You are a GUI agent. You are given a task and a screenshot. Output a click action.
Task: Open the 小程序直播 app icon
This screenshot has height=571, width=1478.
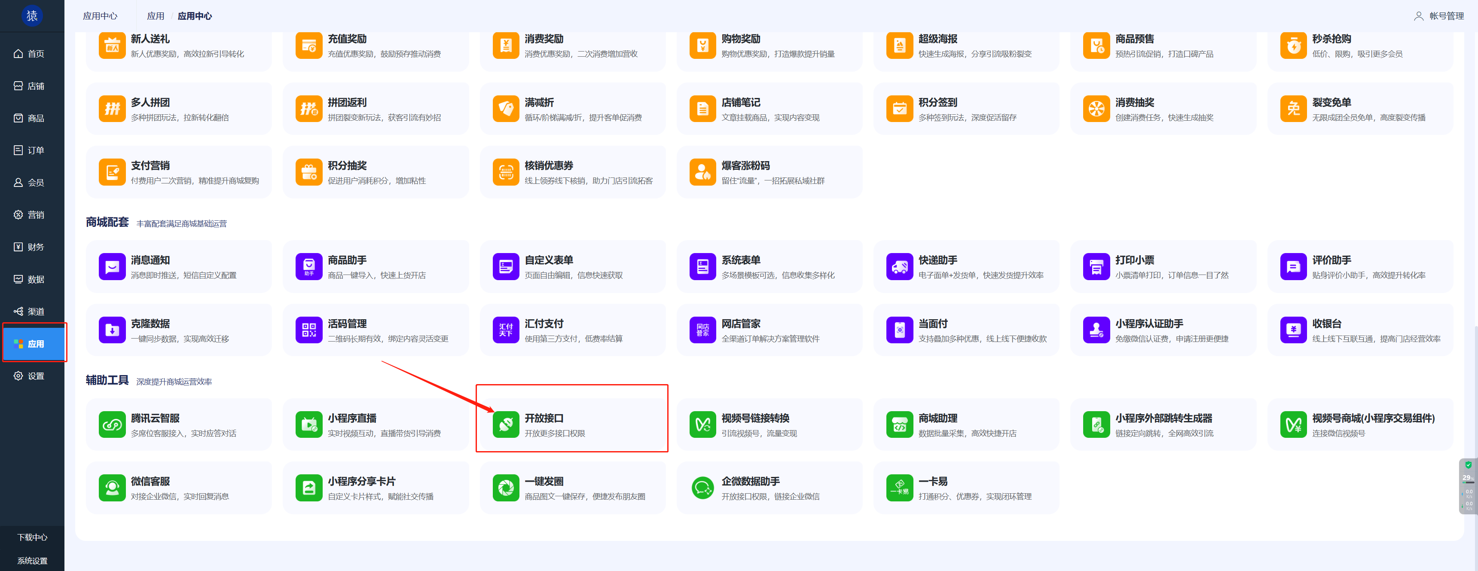308,424
